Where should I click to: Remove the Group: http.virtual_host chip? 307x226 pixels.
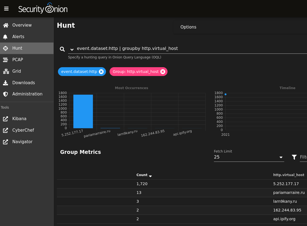point(163,72)
